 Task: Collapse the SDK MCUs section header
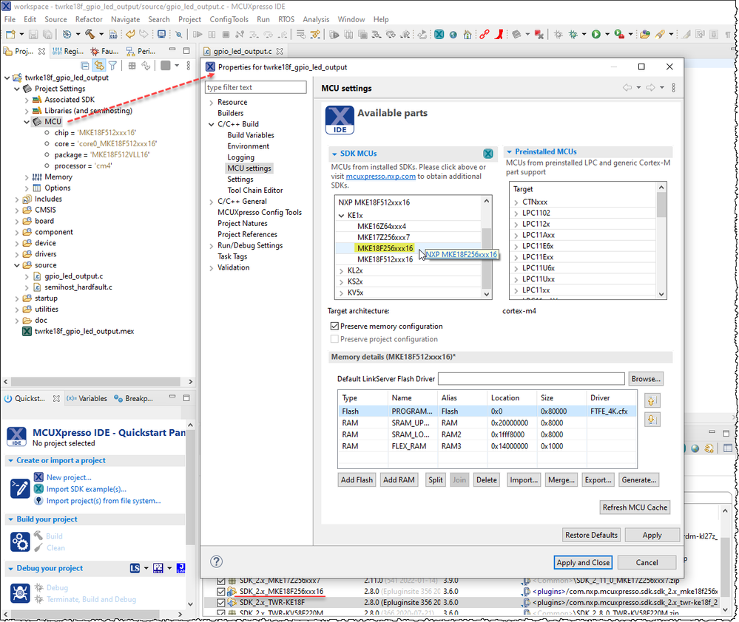pos(334,154)
